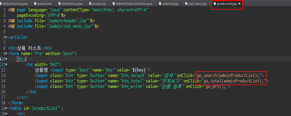Viewport: 291px width, 116px height.
Task: Close the productList.jsp tab
Action: [x=239, y=4]
